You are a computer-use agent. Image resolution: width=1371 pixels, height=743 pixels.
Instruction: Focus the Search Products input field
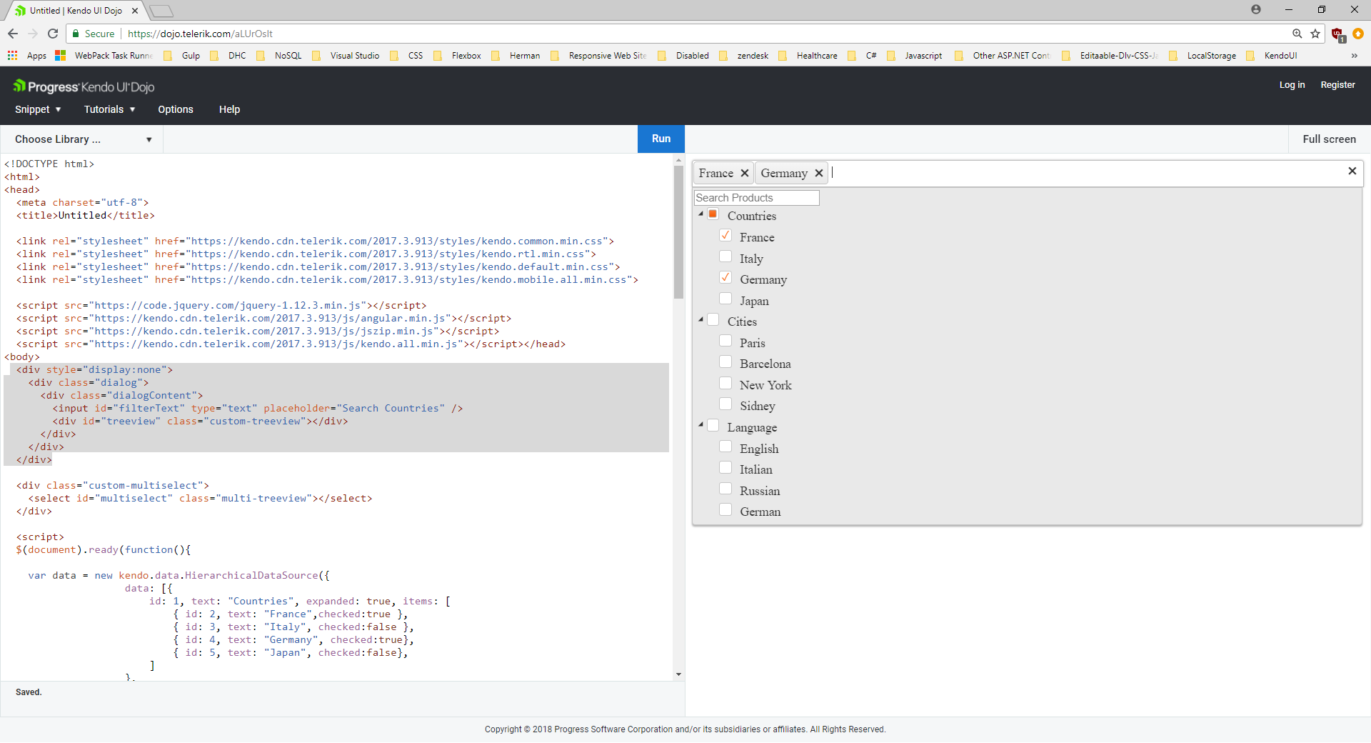pos(756,198)
